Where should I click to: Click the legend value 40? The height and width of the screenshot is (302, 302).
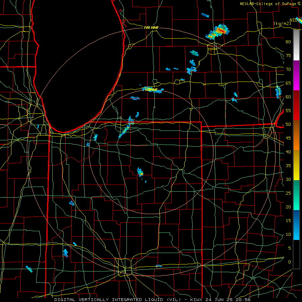tap(288, 152)
